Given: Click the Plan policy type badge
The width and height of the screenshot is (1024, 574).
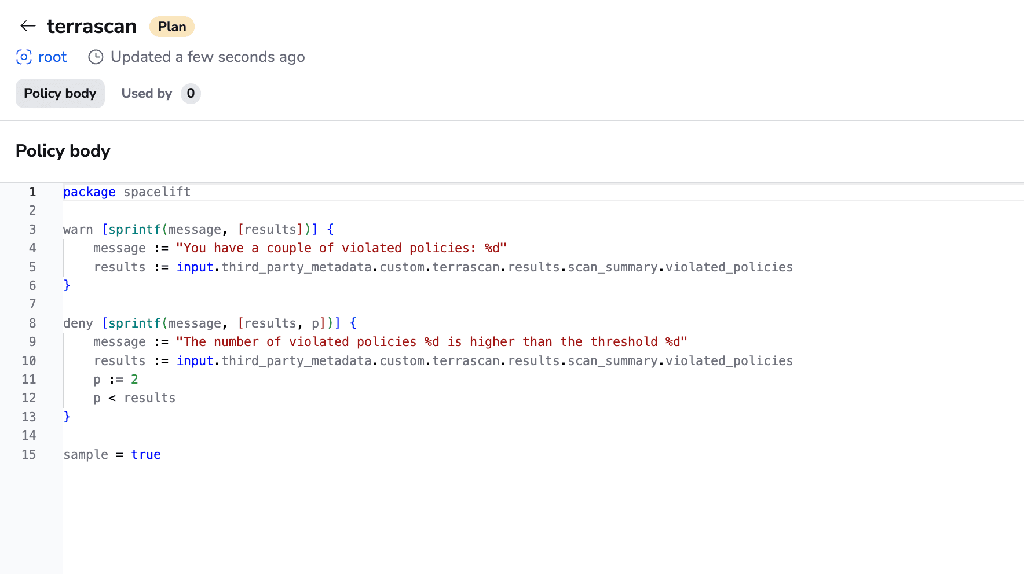Looking at the screenshot, I should [172, 27].
